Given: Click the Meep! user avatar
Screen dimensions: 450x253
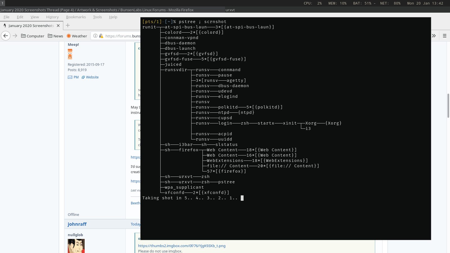Looking at the screenshot, I should pyautogui.click(x=70, y=54).
